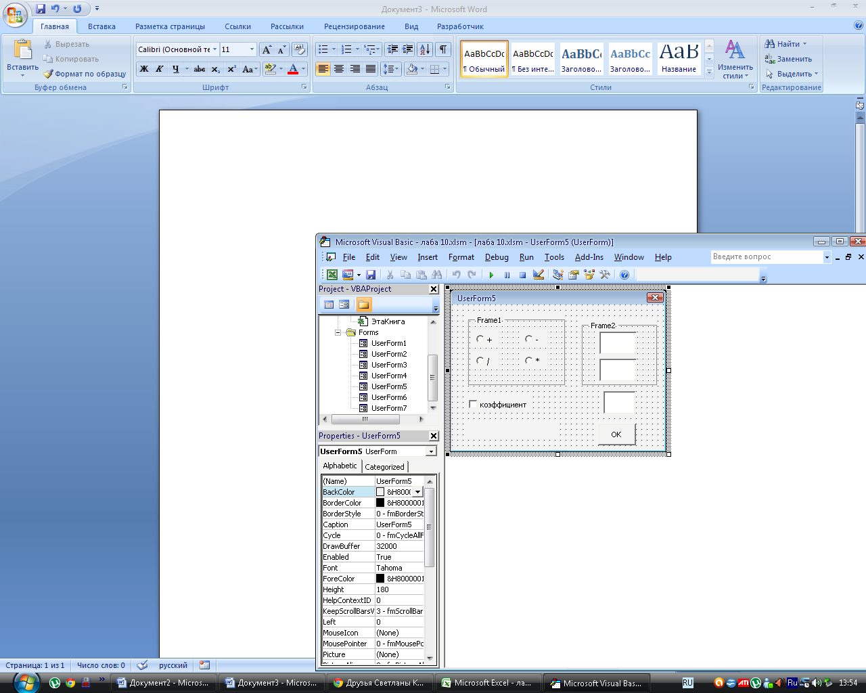
Task: Click View Object icon in Project panel
Action: (344, 305)
